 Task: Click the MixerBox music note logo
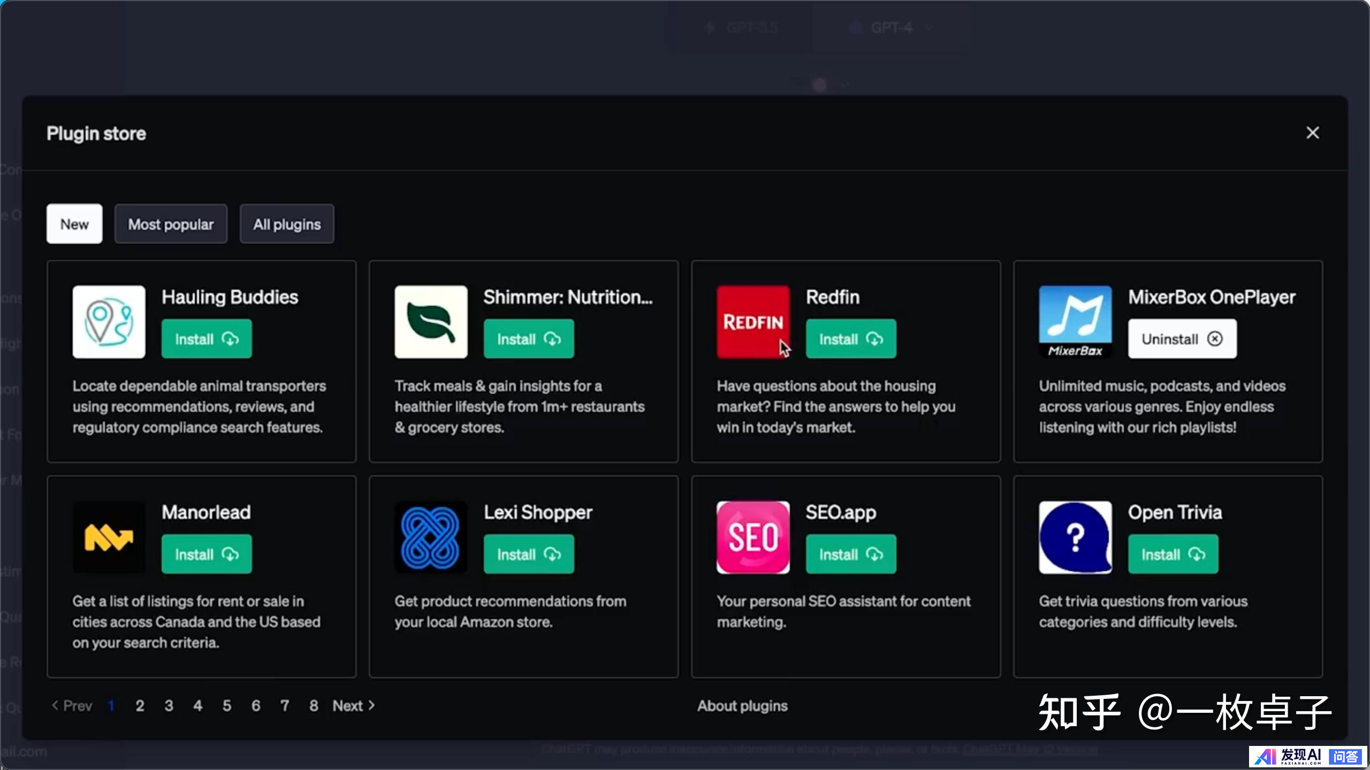pos(1075,322)
